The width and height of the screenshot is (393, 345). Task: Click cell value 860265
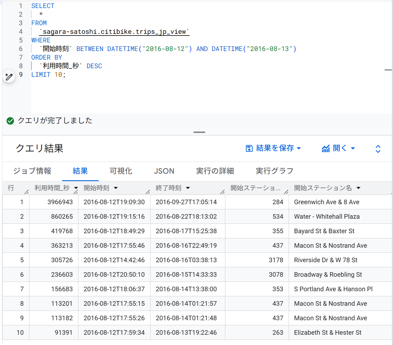[62, 217]
